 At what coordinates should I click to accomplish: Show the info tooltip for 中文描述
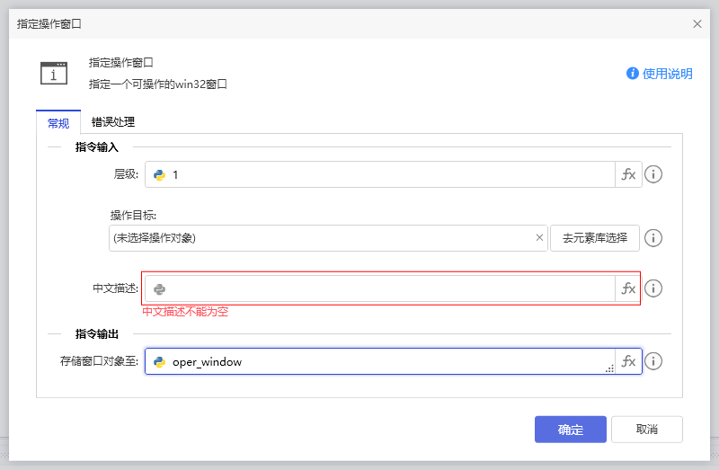click(654, 288)
